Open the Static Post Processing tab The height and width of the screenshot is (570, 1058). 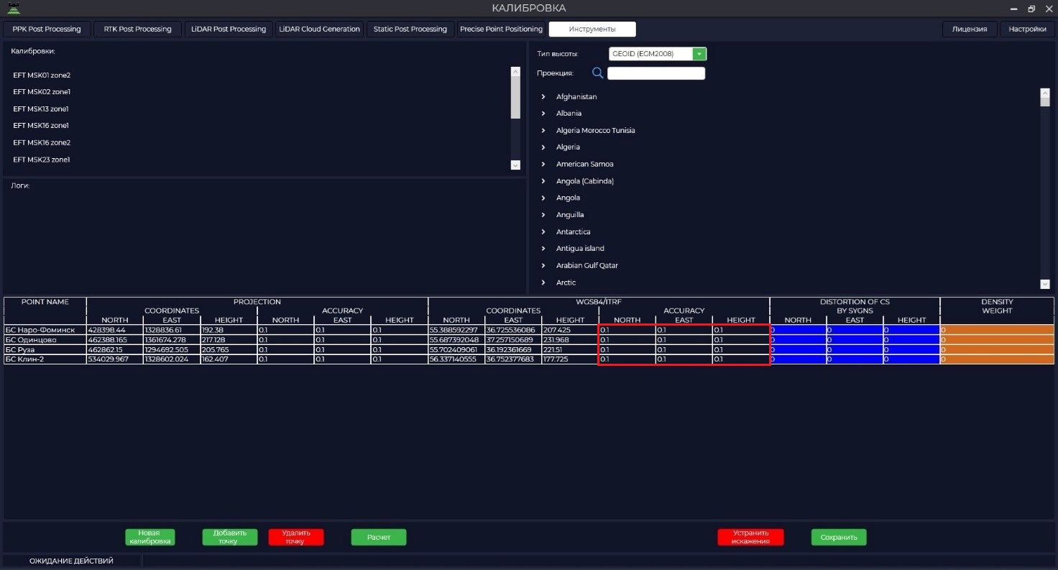410,29
